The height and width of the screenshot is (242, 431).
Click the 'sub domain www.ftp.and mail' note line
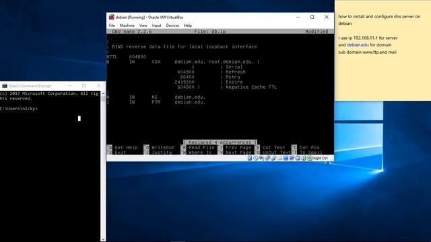367,52
